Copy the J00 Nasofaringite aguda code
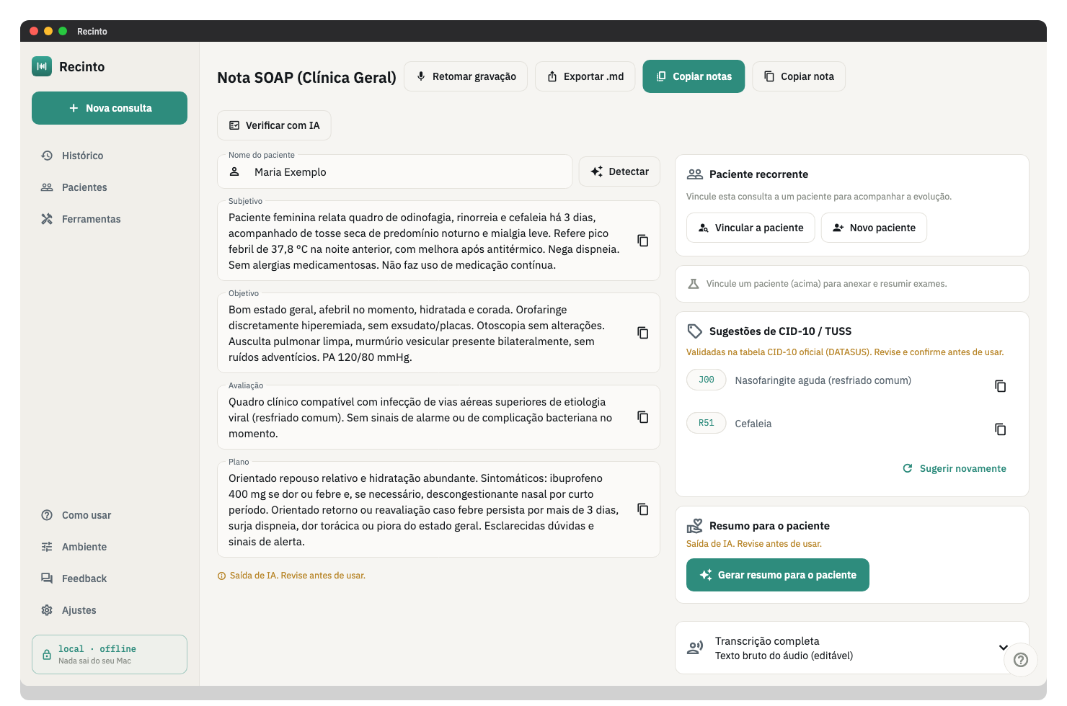 pyautogui.click(x=1001, y=386)
